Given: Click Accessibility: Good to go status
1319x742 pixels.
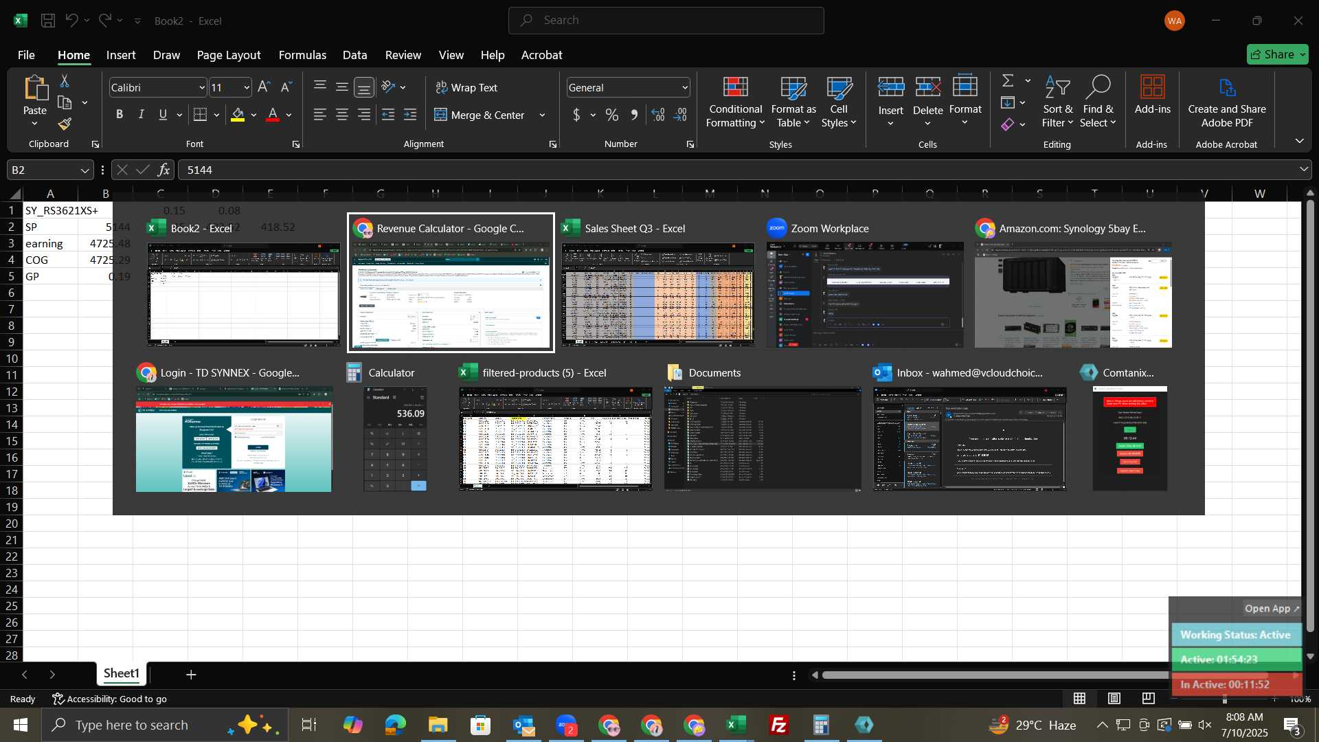Looking at the screenshot, I should pos(110,699).
